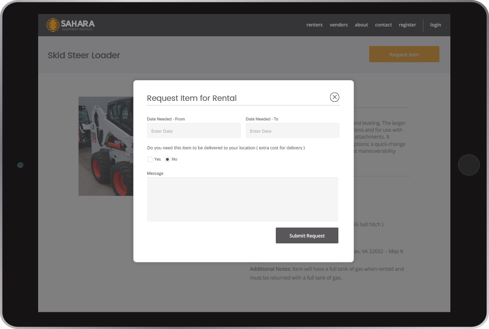Tap the tablet front camera

pyautogui.click(x=20, y=165)
